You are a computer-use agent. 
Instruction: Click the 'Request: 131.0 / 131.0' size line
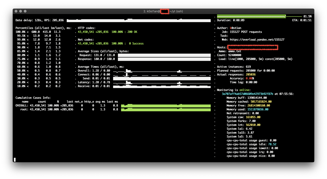[x=97, y=55]
